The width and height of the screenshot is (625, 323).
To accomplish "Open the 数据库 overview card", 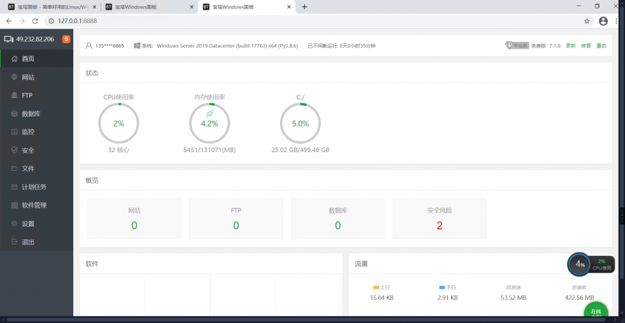I will coord(338,219).
